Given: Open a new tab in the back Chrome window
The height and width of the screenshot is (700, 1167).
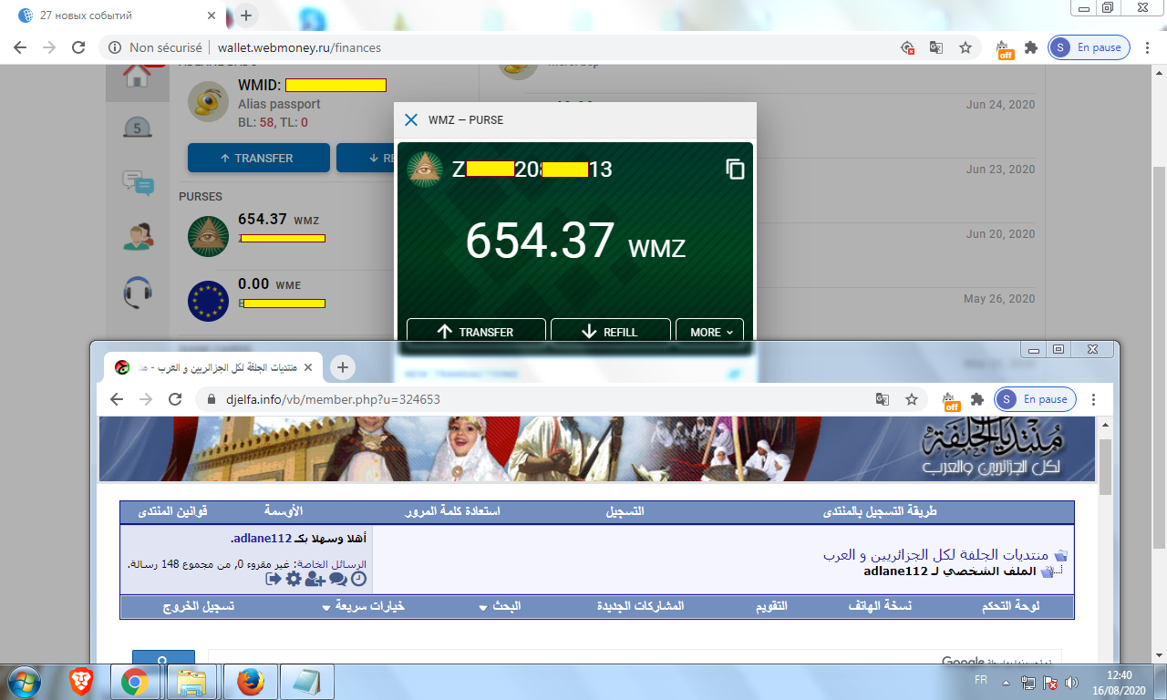Looking at the screenshot, I should [x=246, y=15].
